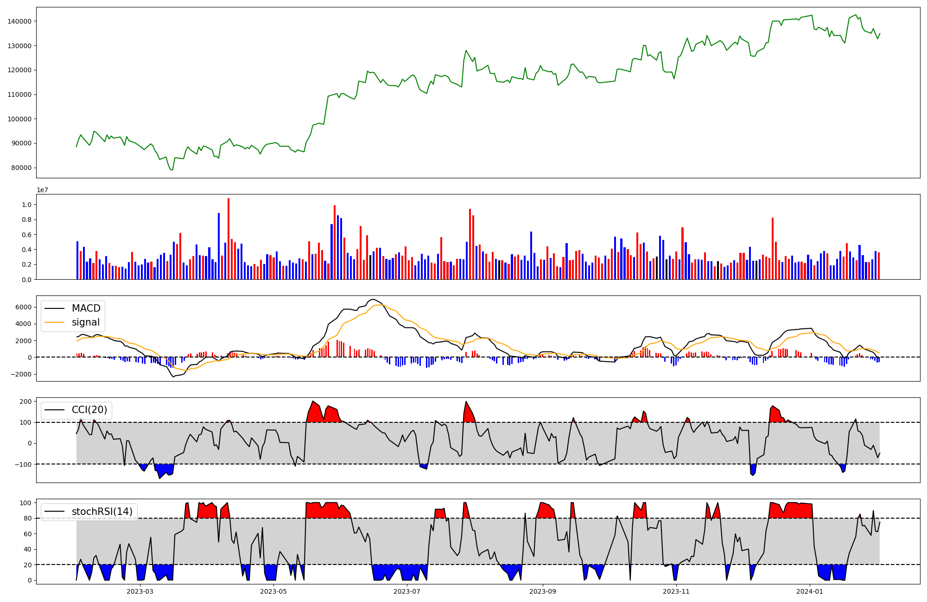Click the CCI(20) legend label
Image resolution: width=927 pixels, height=602 pixels.
click(x=89, y=410)
